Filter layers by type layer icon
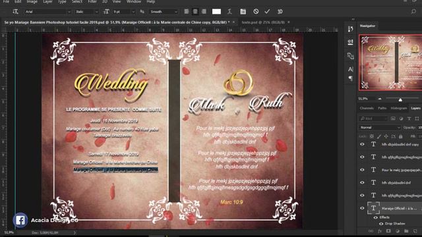 tap(409, 118)
